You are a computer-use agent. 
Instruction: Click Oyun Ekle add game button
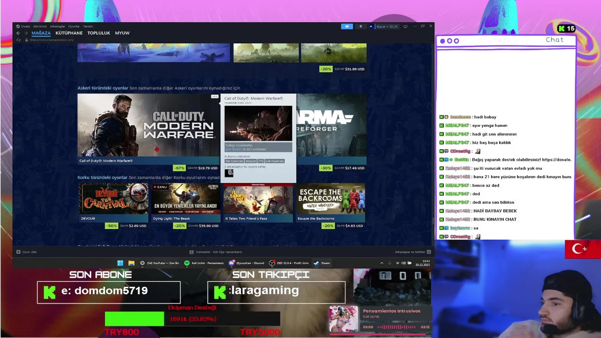26,252
